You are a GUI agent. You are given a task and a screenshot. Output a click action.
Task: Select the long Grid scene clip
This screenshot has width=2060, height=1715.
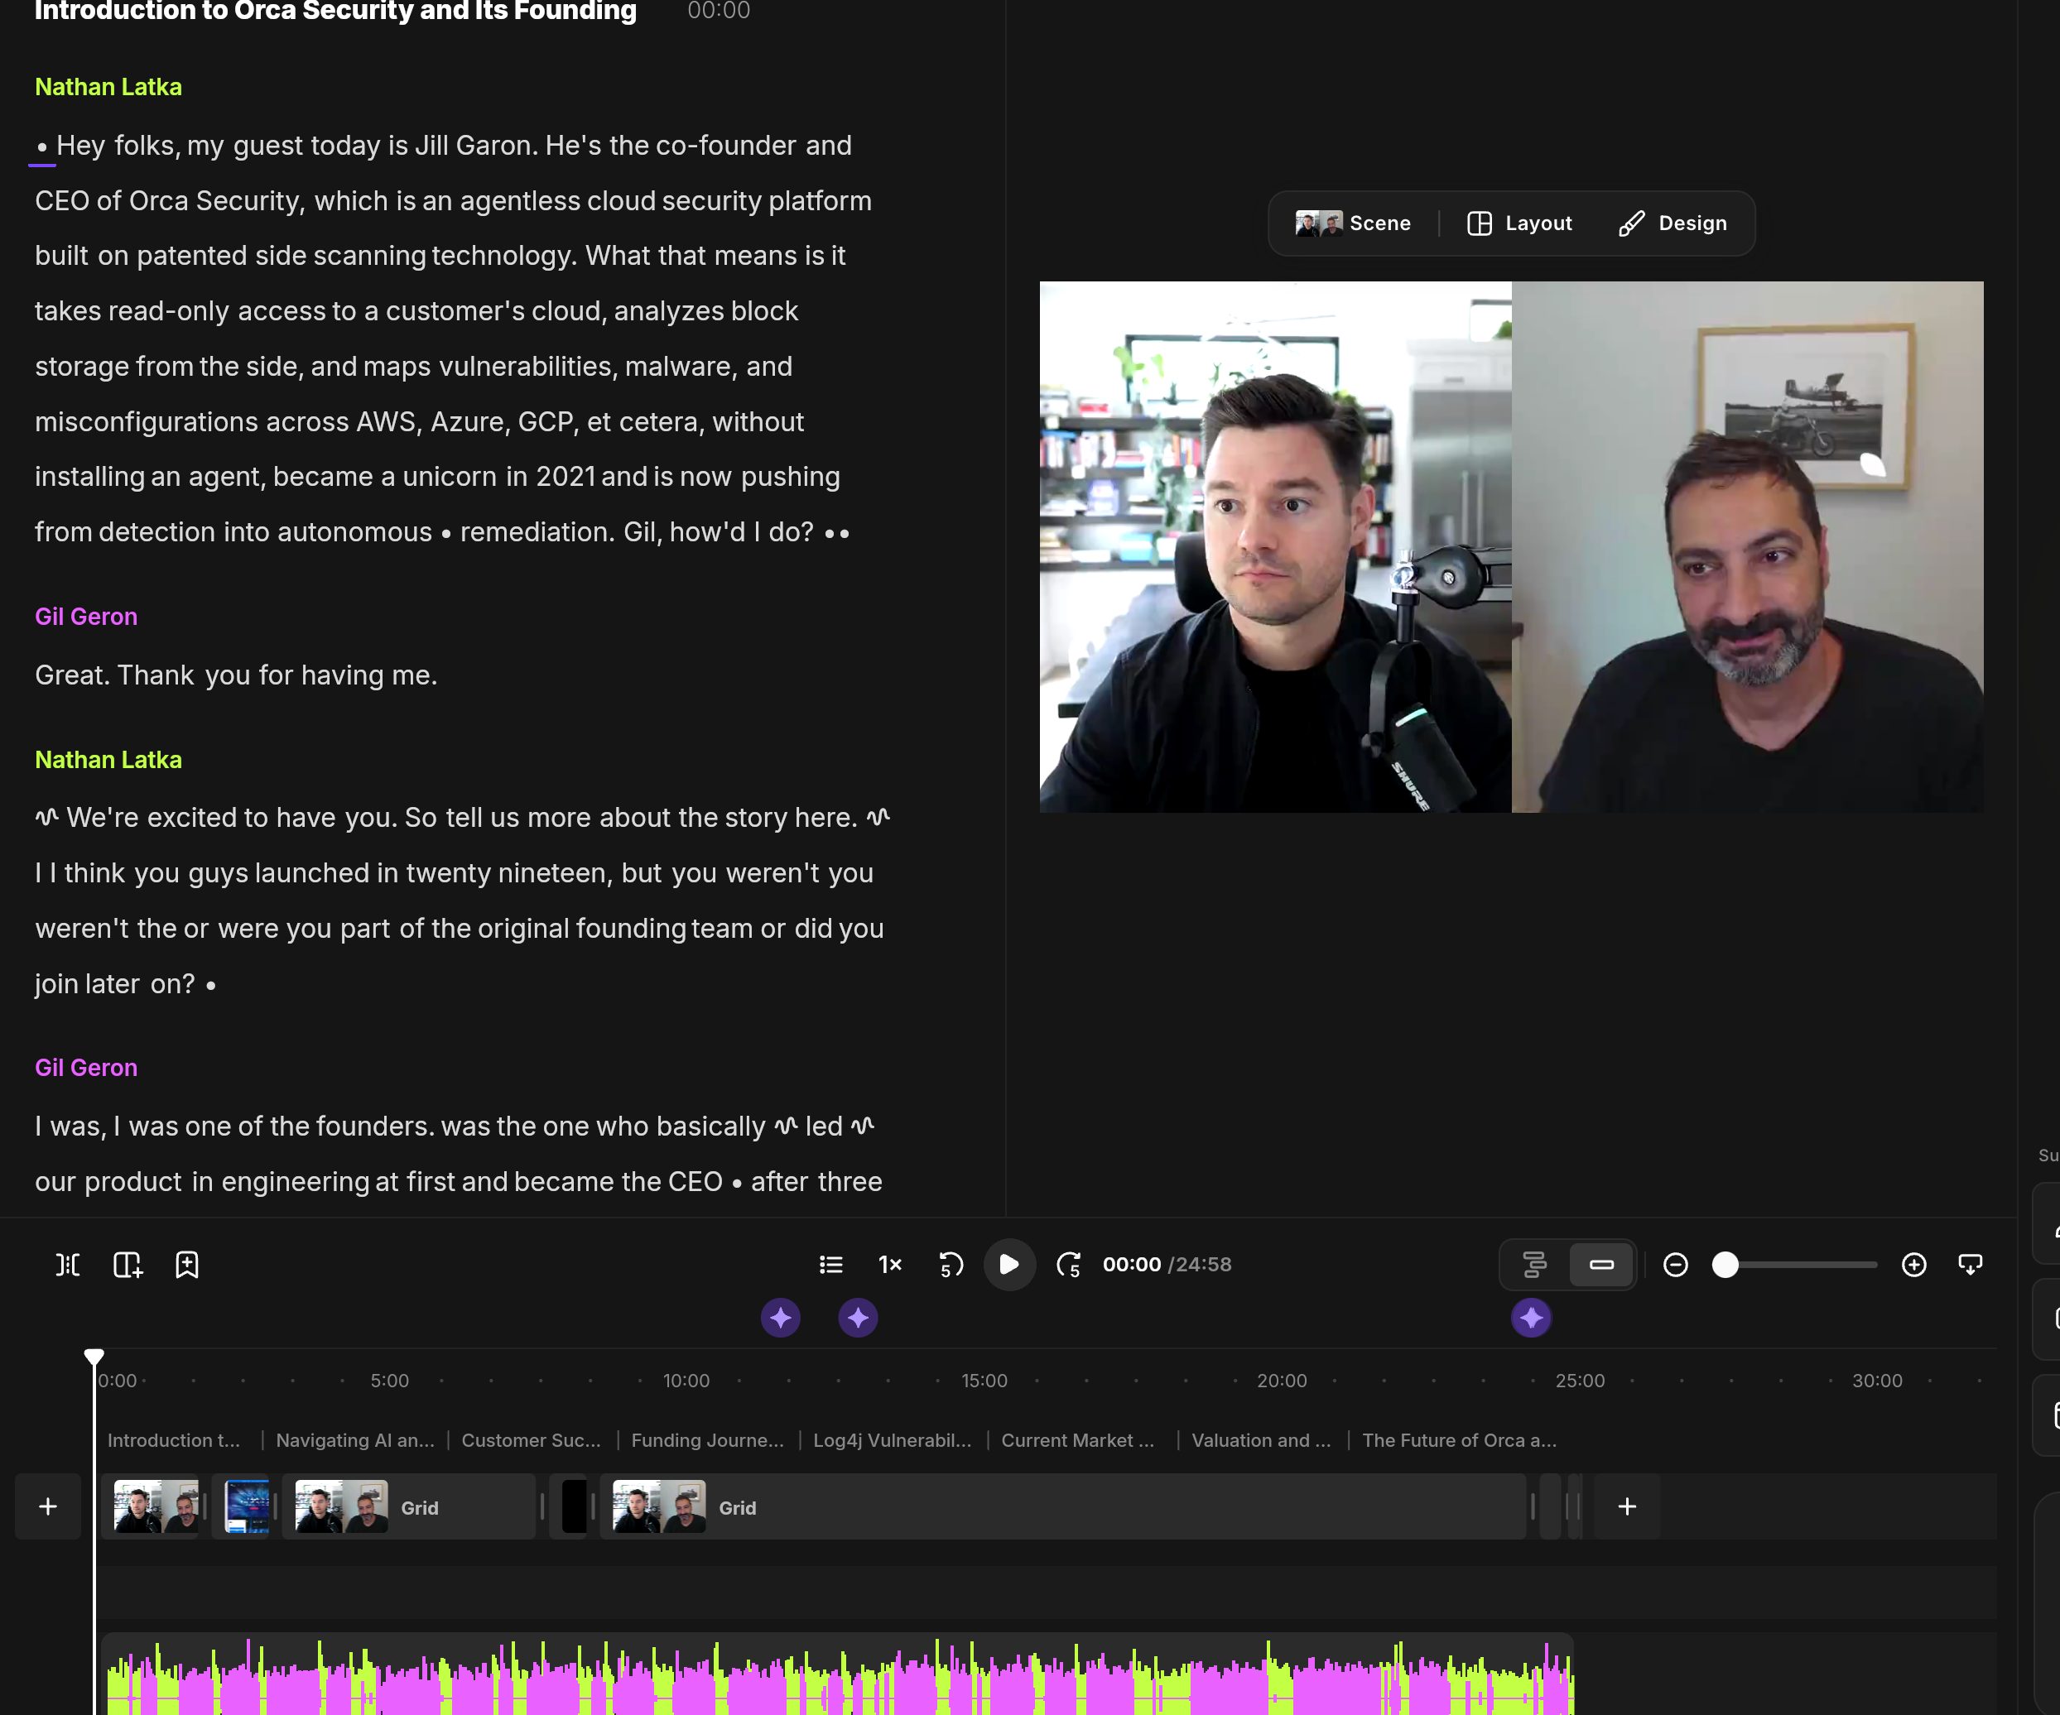pyautogui.click(x=1063, y=1506)
